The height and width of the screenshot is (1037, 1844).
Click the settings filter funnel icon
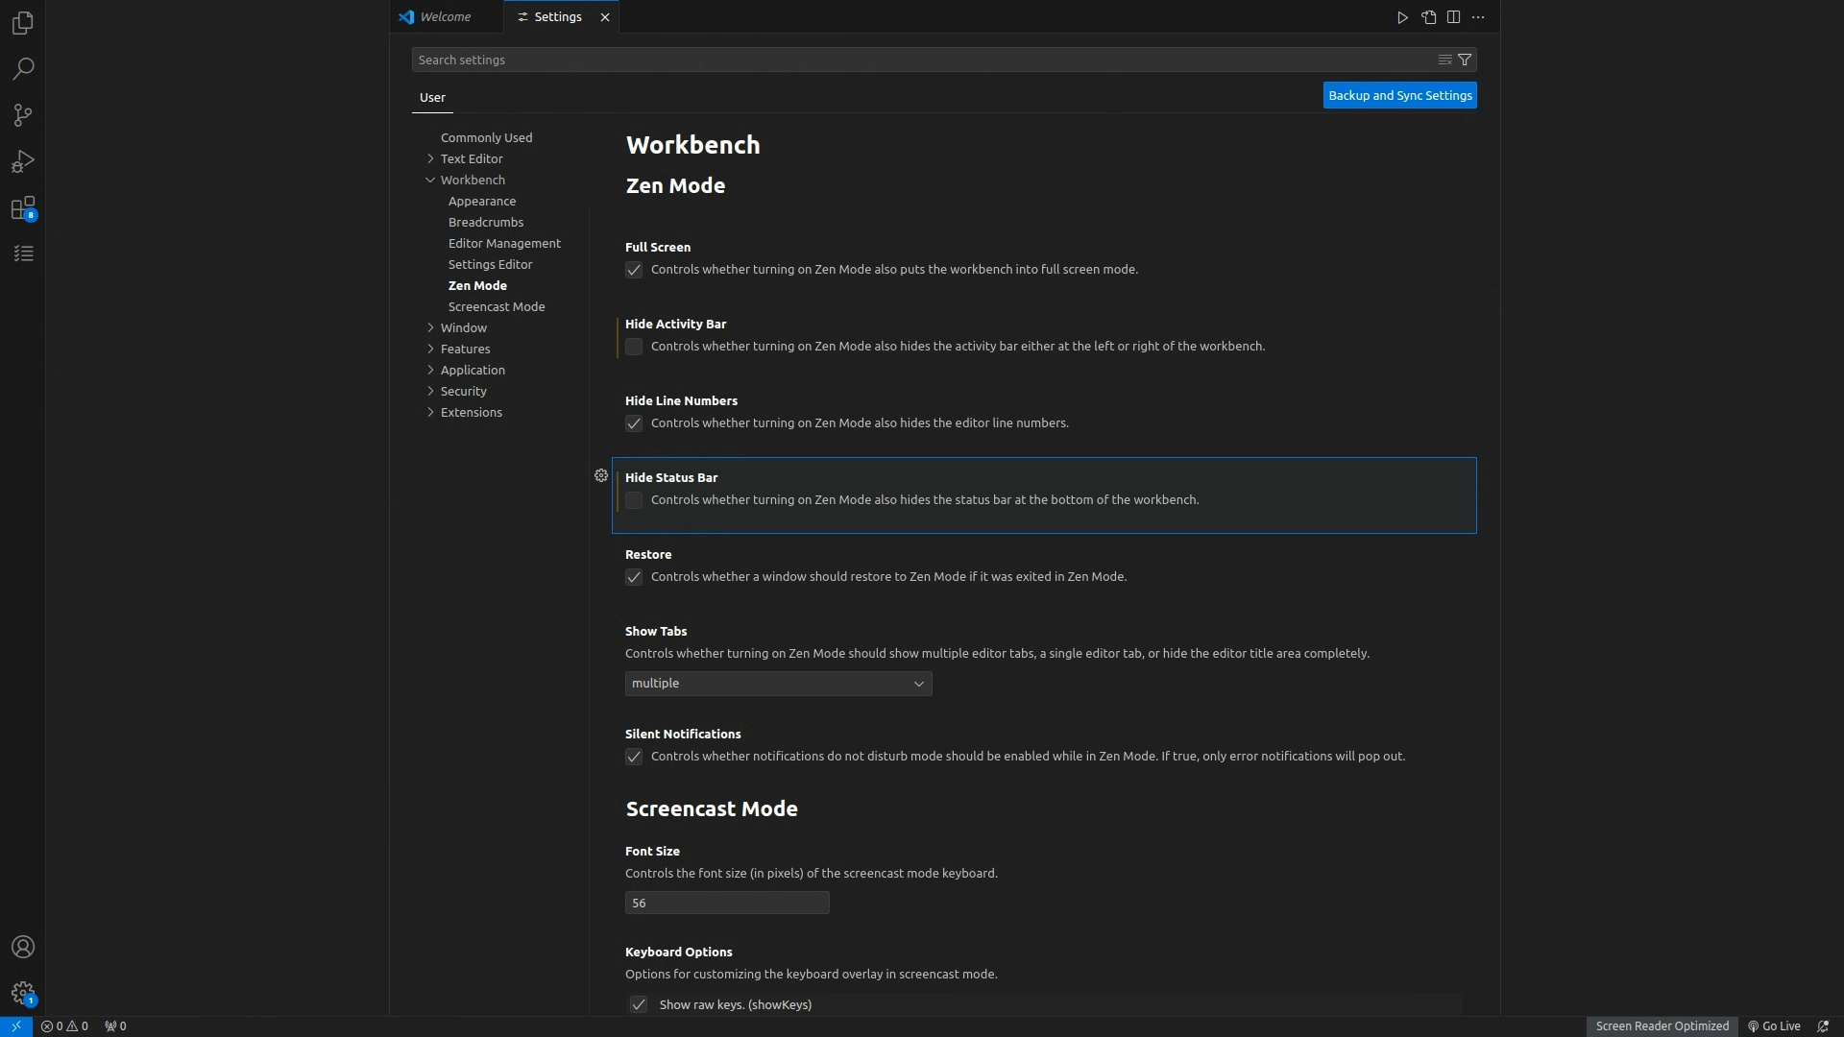[1465, 60]
